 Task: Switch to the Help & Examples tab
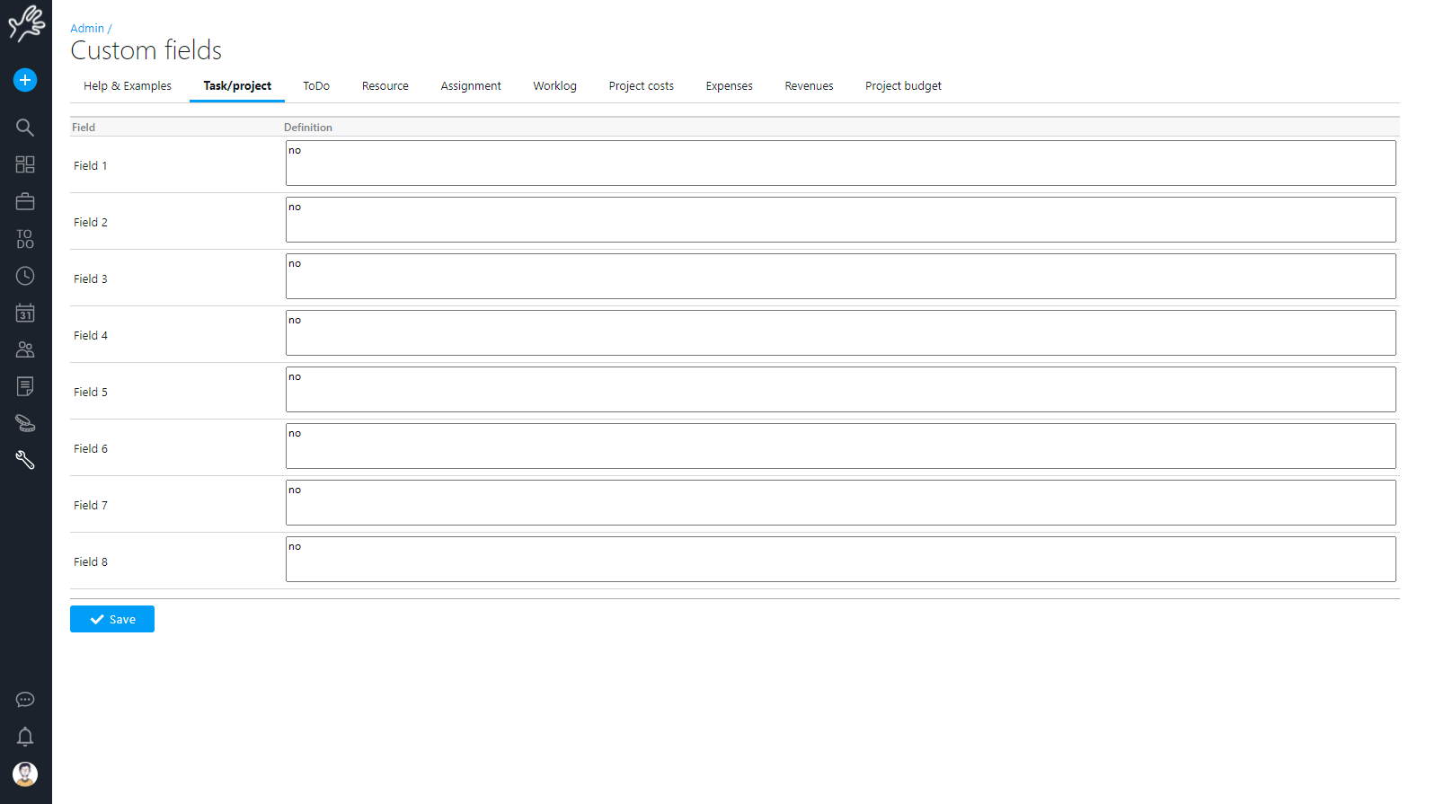point(128,86)
